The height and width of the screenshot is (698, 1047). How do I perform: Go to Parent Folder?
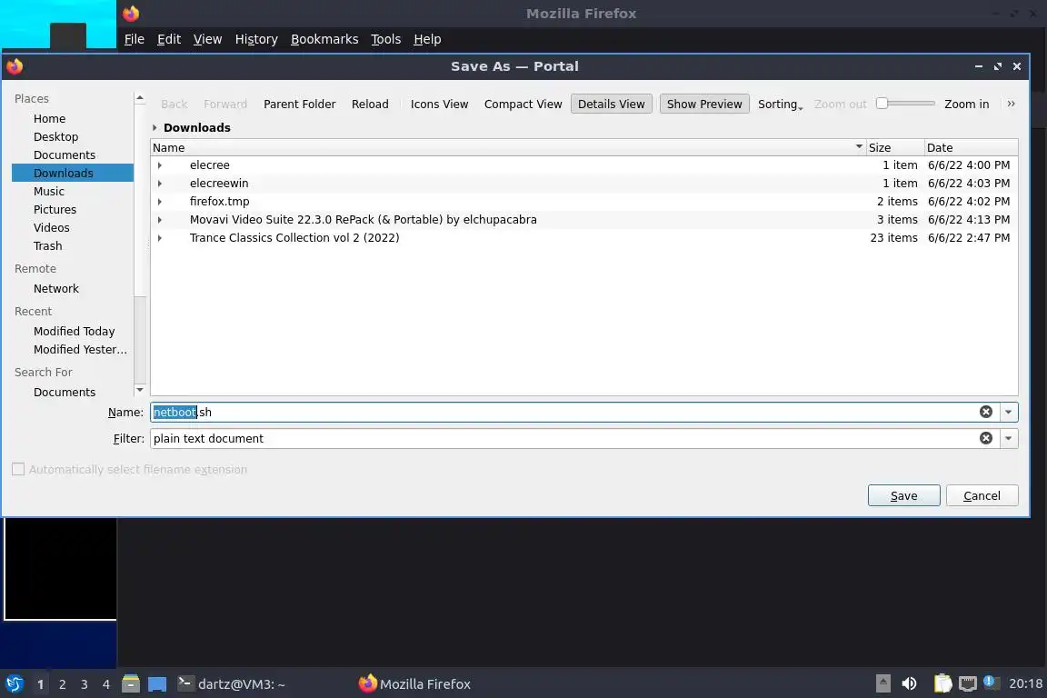[x=299, y=105]
